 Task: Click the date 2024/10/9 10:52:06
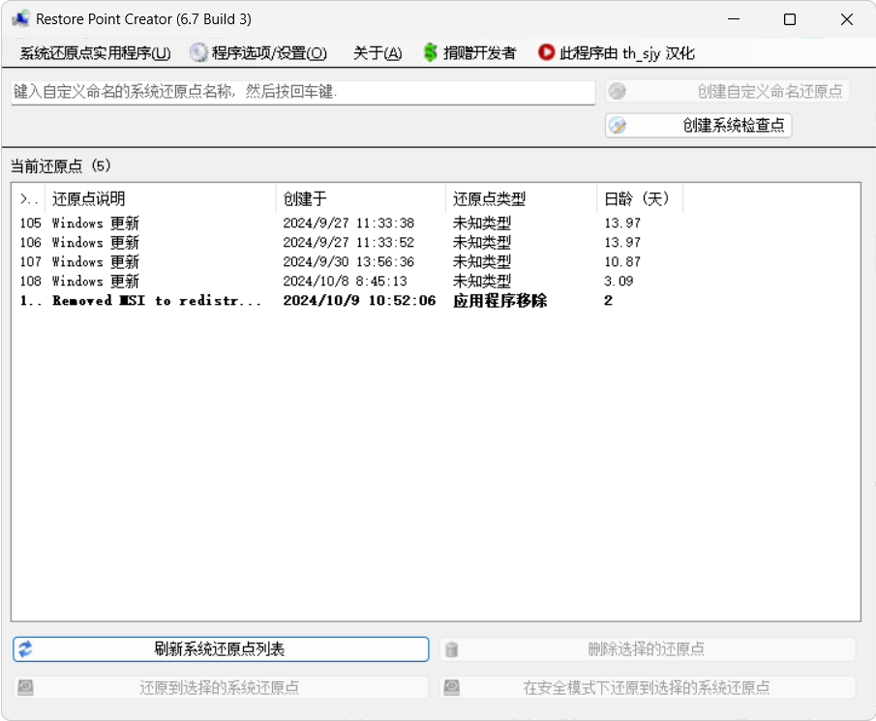tap(359, 300)
